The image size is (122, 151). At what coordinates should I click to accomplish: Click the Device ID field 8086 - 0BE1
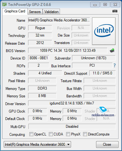pyautogui.click(x=39, y=58)
